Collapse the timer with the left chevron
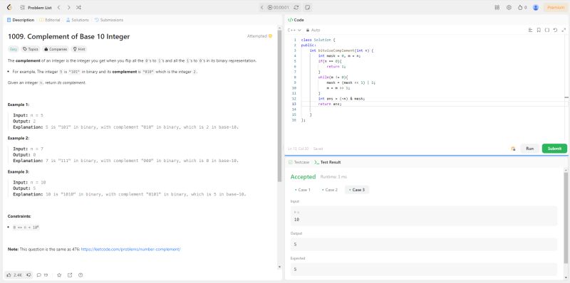Viewport: 570px width, 283px height. [x=262, y=7]
